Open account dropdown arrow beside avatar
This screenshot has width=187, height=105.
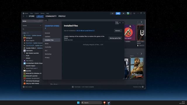tap(131, 13)
